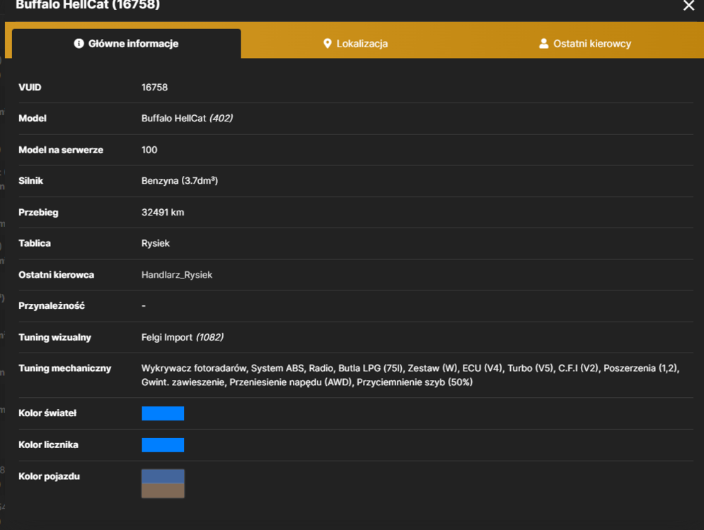This screenshot has height=530, width=704.
Task: Click the Buffalo HellCat (402) model value
Action: click(187, 119)
